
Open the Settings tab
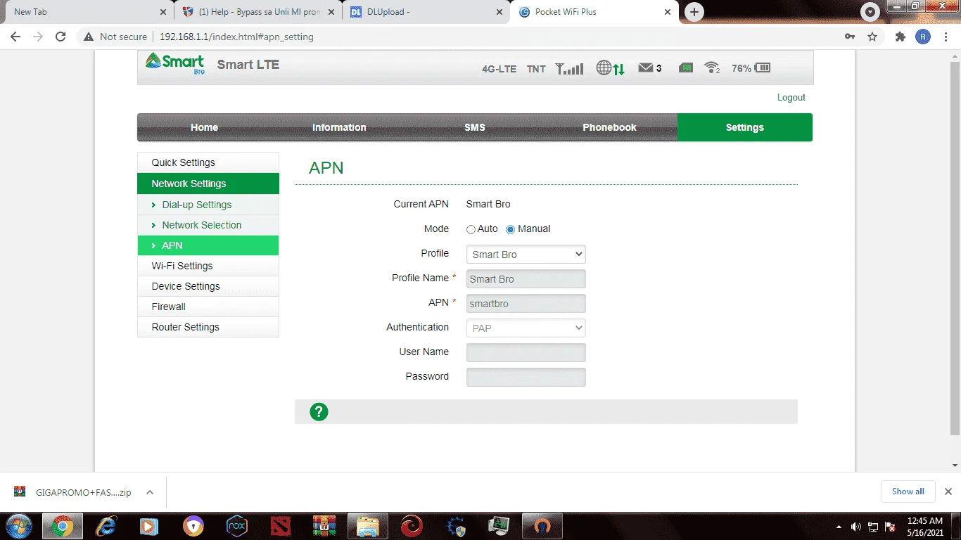[x=745, y=127]
